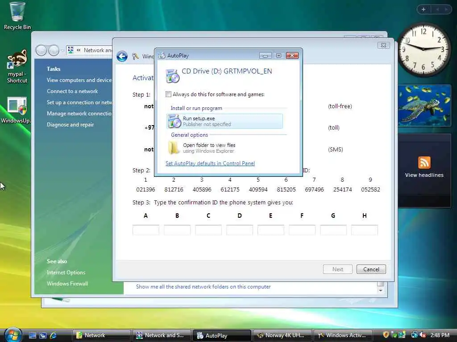The height and width of the screenshot is (342, 457).
Task: Click Manage network connections link
Action: point(79,114)
